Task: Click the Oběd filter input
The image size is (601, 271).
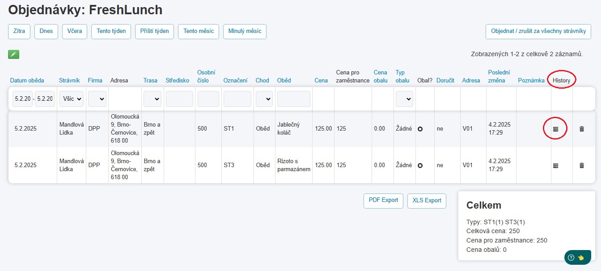Action: coord(293,99)
